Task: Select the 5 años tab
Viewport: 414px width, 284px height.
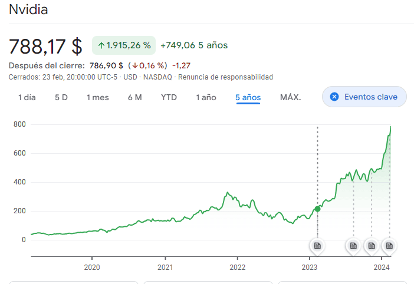Action: coord(248,97)
